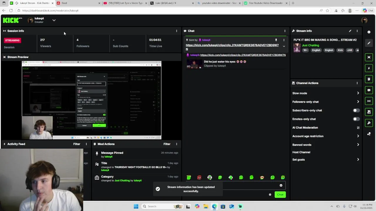The height and width of the screenshot is (211, 376).
Task: Click the Stream Preview video
Action: 92,100
